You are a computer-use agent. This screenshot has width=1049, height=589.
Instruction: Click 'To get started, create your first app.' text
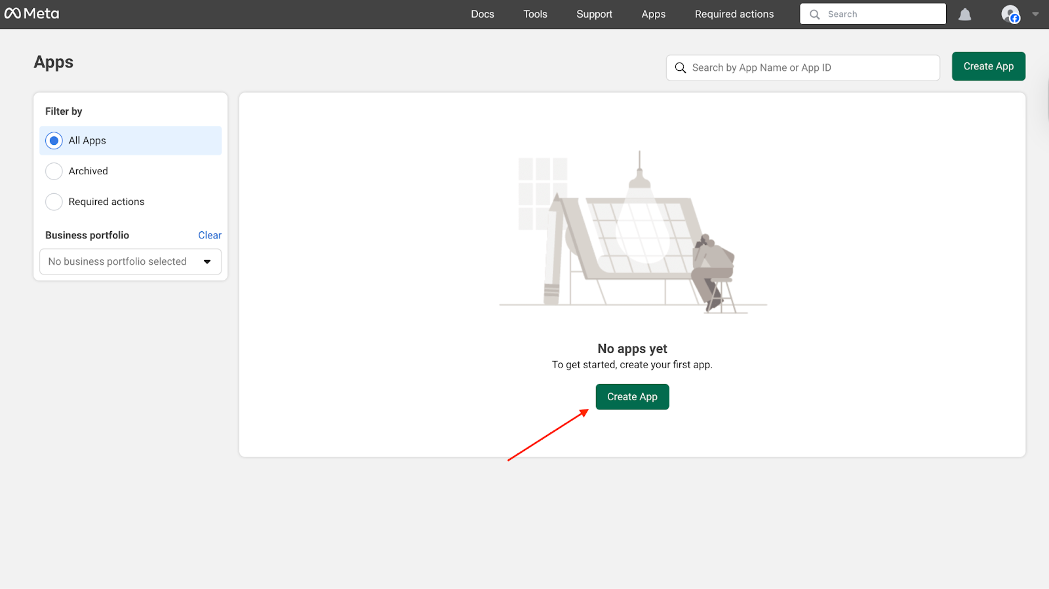pyautogui.click(x=632, y=364)
